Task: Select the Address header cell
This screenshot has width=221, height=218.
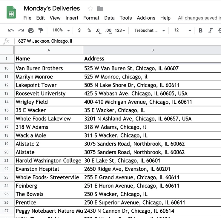Action: point(152,58)
